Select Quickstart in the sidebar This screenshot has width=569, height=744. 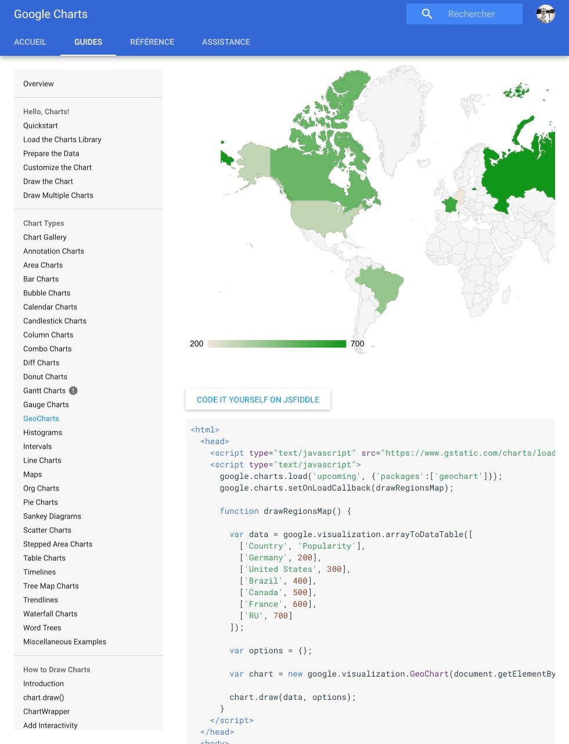click(x=41, y=126)
